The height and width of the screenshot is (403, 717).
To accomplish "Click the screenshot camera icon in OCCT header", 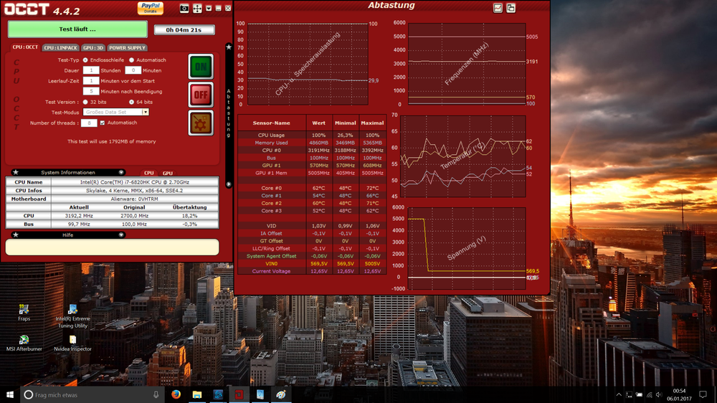I will [184, 8].
